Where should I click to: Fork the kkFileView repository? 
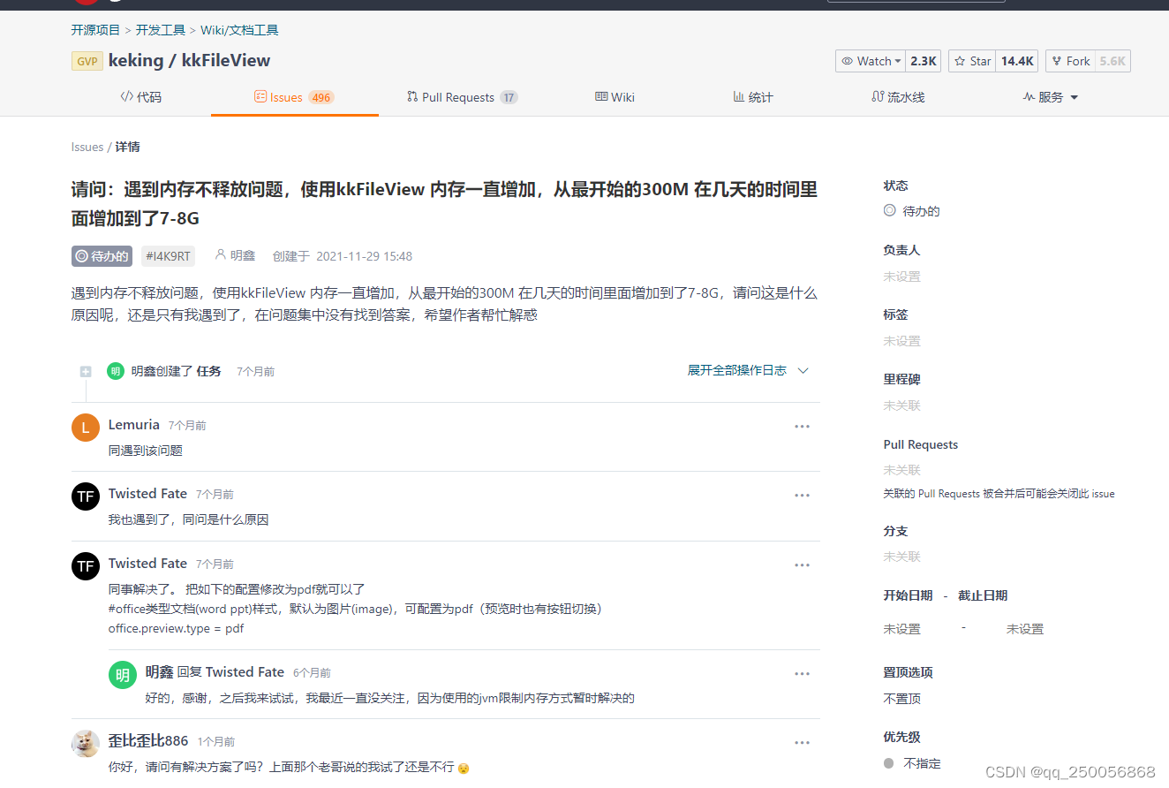click(1070, 61)
